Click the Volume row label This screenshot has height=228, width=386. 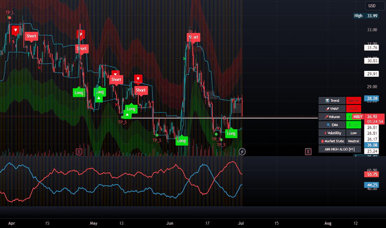pyautogui.click(x=332, y=117)
